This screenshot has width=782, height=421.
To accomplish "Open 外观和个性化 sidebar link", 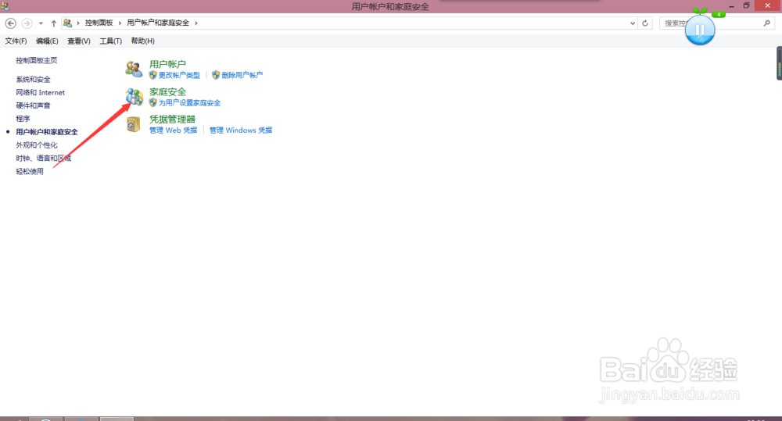I will point(37,145).
